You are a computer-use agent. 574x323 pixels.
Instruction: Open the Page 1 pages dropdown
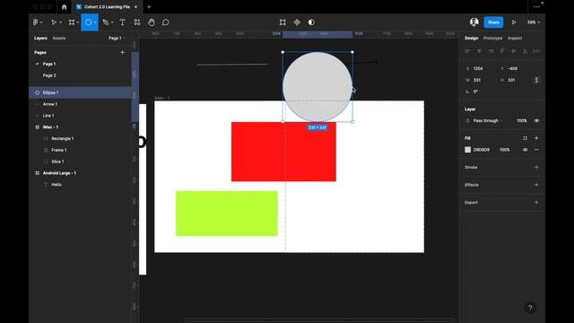(117, 38)
